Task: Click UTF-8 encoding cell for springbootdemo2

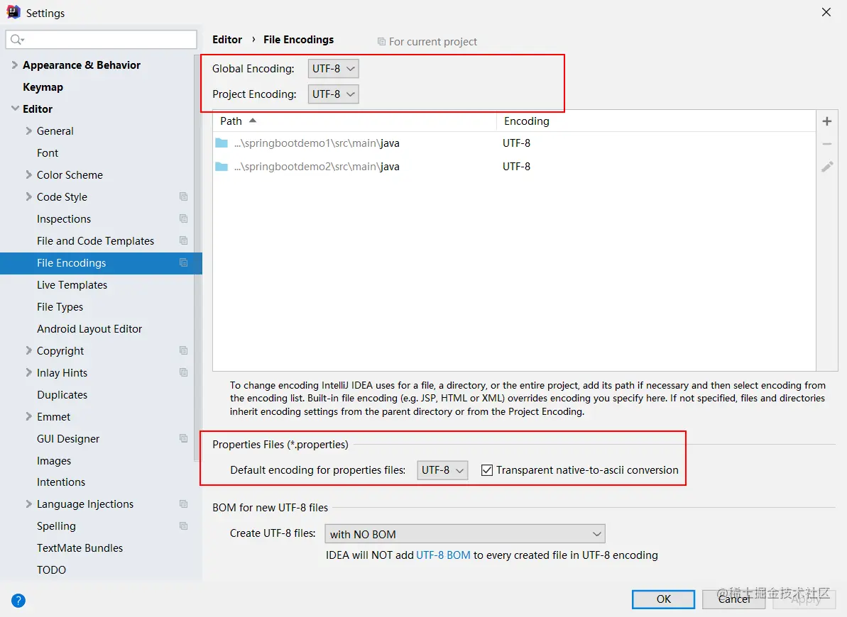Action: 516,166
